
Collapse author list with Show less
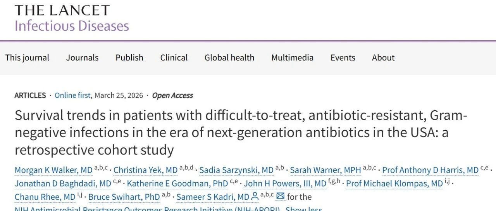[304, 209]
